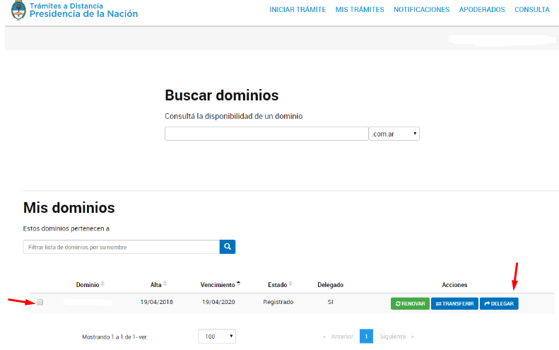Click the Argentina coat of arms logo
The image size is (559, 350).
18,11
